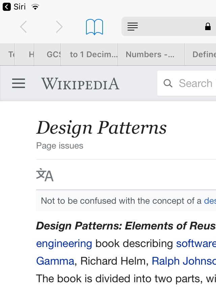Open the article languages icon
216x289 pixels.
[x=45, y=175]
